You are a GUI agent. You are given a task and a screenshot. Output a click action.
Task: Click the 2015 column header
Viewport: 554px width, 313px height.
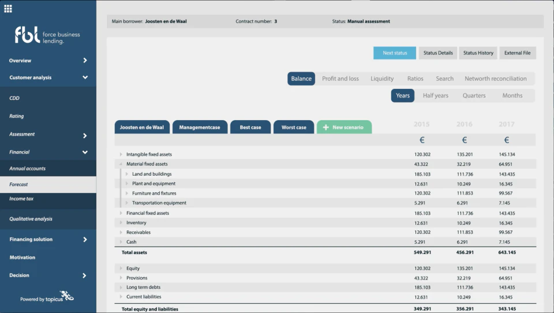coord(421,124)
